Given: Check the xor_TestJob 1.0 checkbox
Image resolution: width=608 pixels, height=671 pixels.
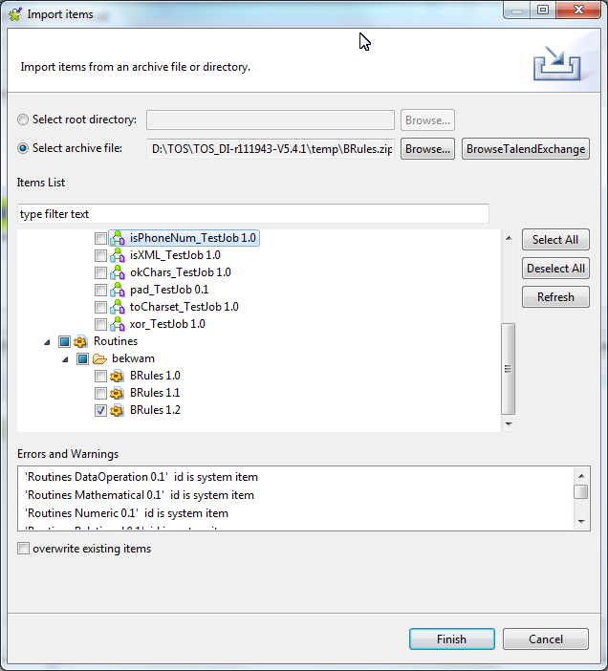Looking at the screenshot, I should click(x=100, y=324).
